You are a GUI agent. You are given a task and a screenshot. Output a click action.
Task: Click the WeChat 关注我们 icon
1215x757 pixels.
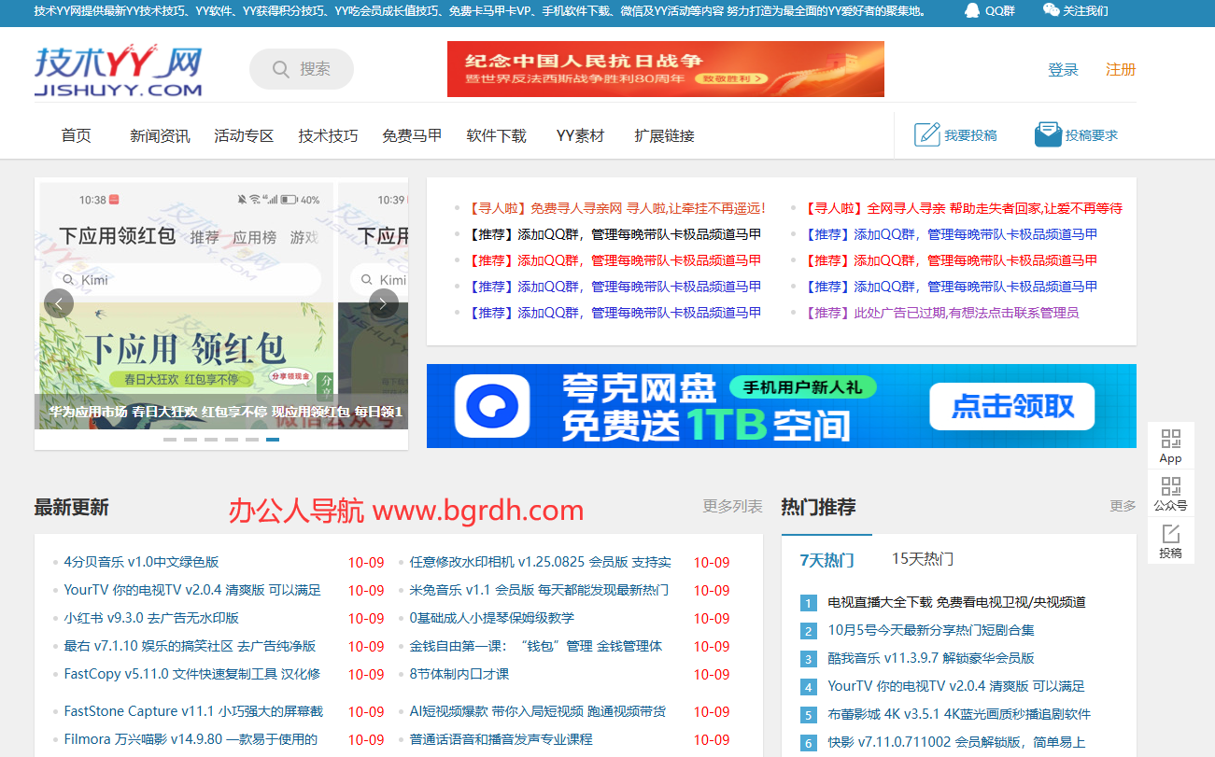(1051, 11)
